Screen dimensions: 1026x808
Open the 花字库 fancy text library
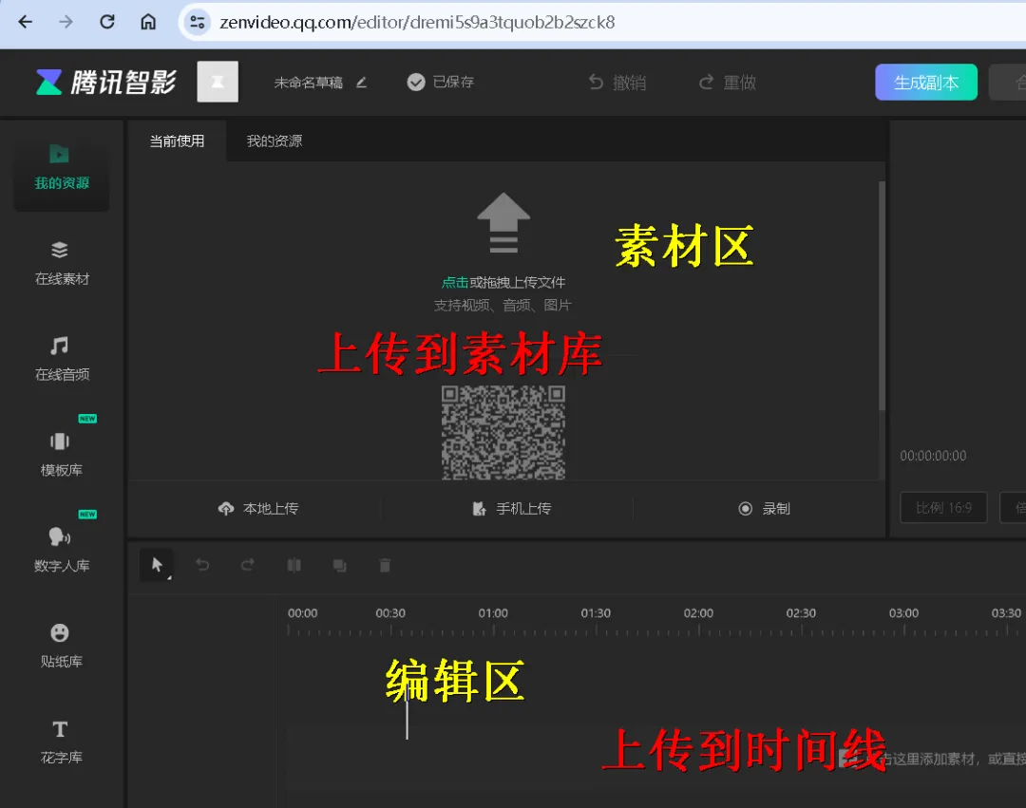(x=60, y=741)
